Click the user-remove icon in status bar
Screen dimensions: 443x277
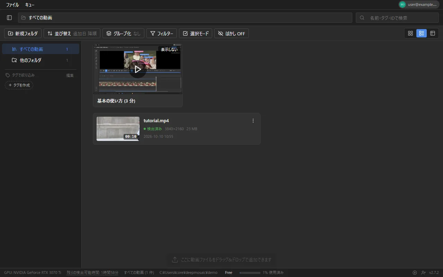coord(424,272)
